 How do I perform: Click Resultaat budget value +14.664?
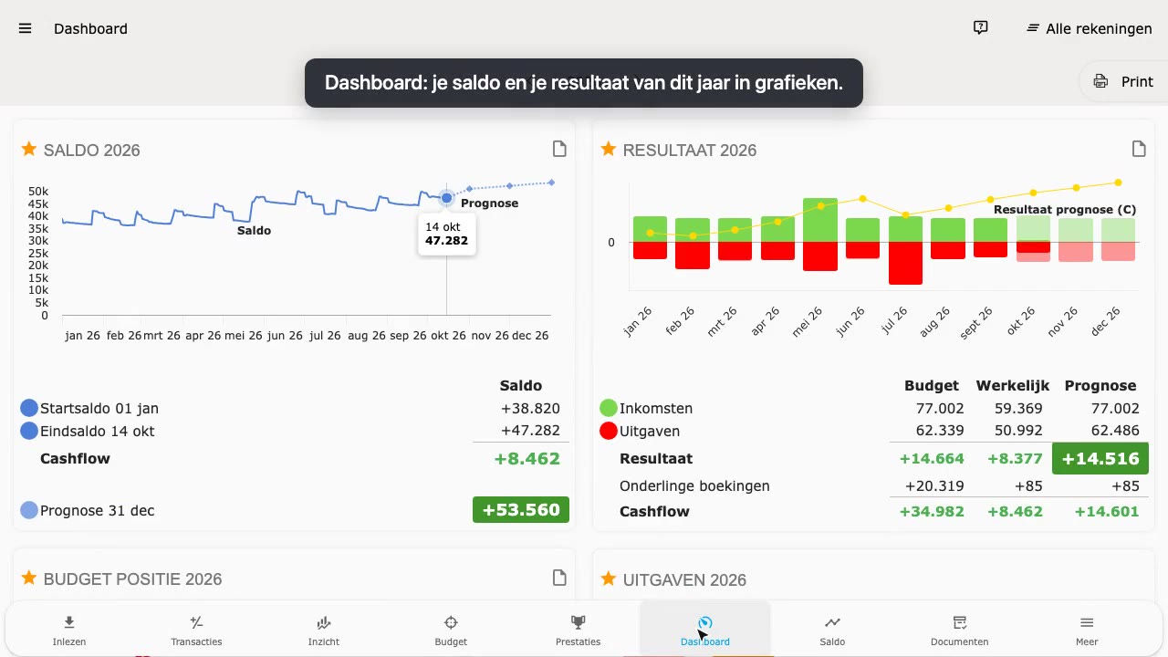[x=932, y=458]
